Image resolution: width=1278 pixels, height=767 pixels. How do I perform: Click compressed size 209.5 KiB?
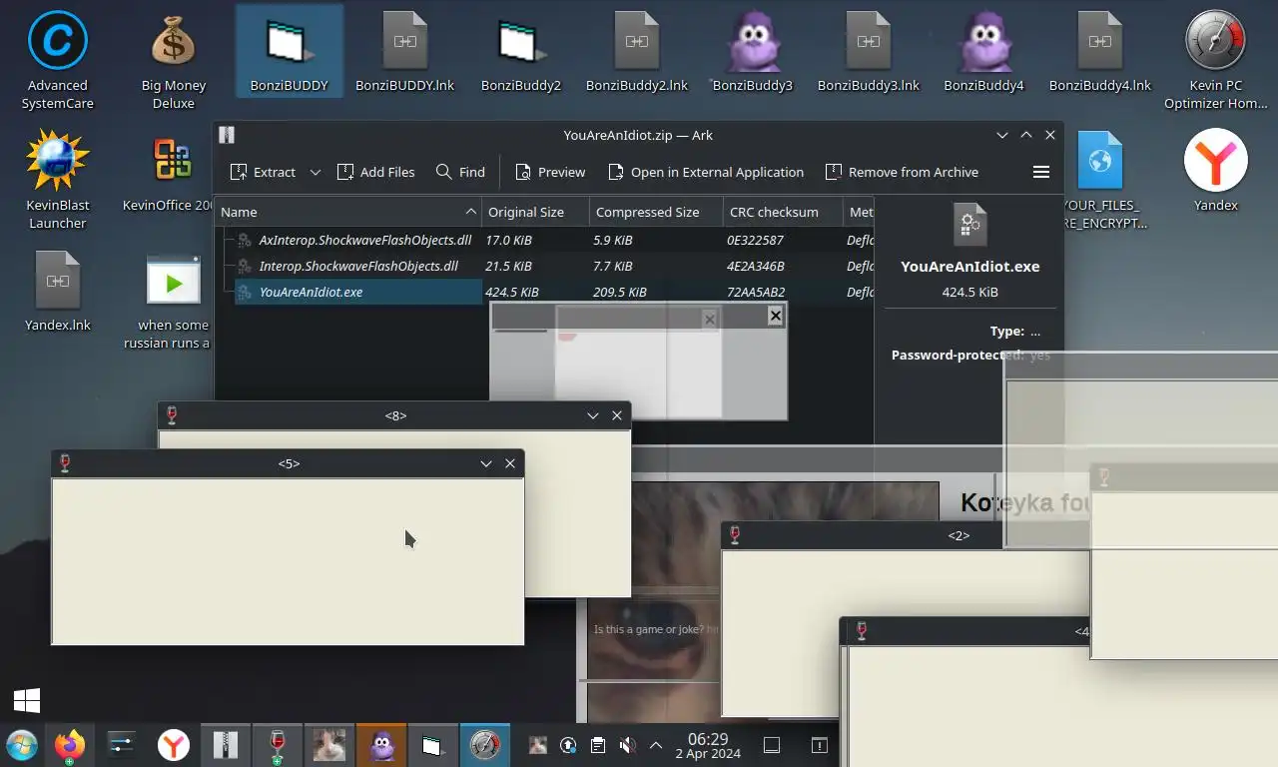(x=621, y=292)
